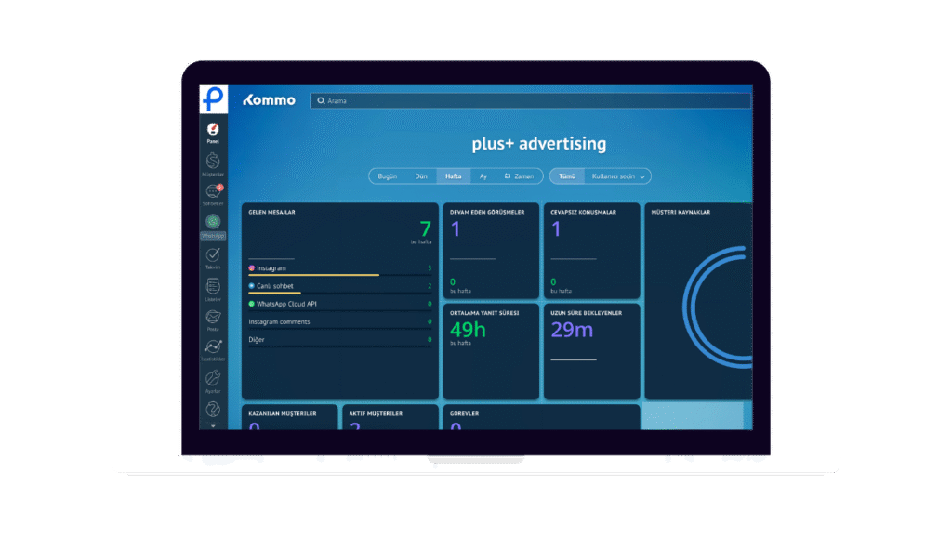Click the account logo at sidebar top
Image resolution: width=952 pixels, height=535 pixels.
click(213, 98)
